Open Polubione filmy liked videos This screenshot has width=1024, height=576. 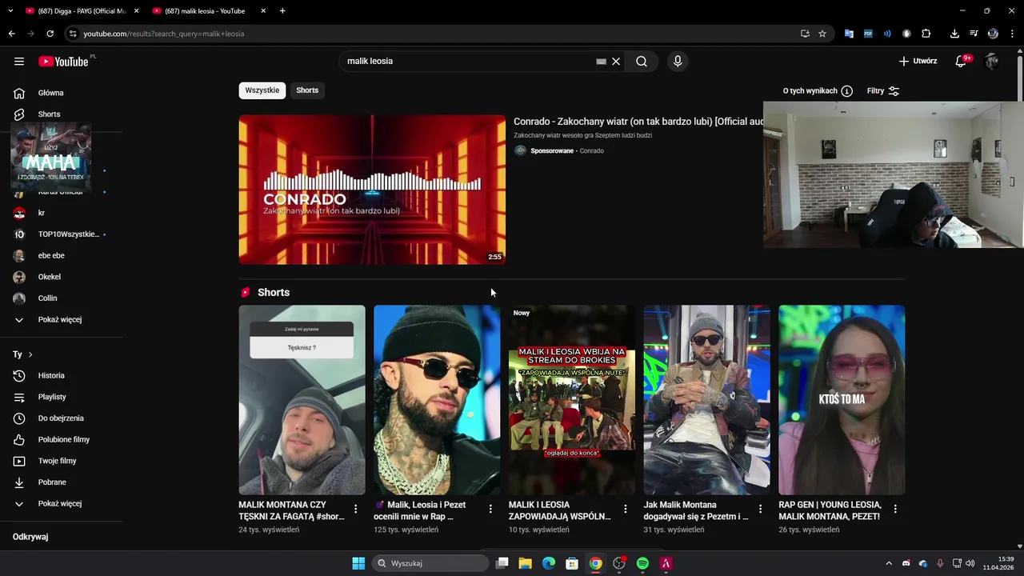click(62, 440)
